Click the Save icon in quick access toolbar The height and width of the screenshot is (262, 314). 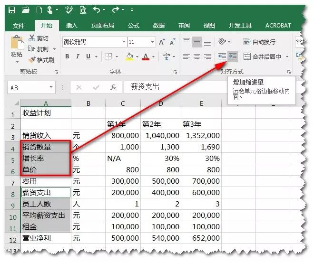click(12, 9)
